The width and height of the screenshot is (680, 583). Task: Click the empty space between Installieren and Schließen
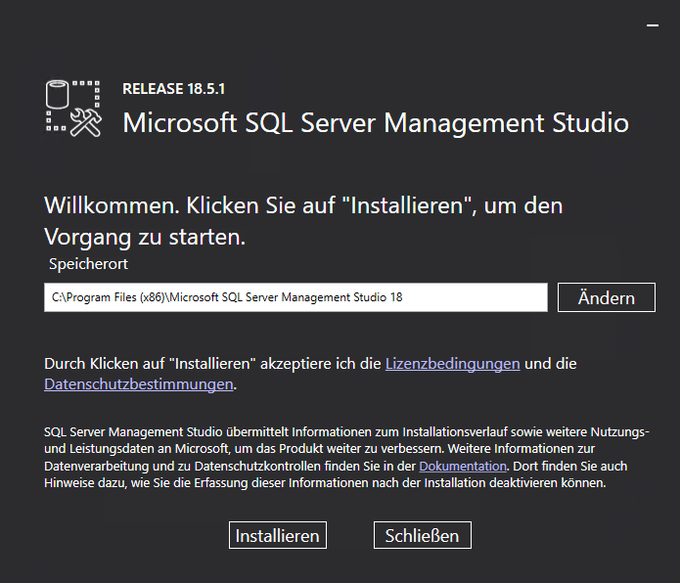[x=350, y=536]
